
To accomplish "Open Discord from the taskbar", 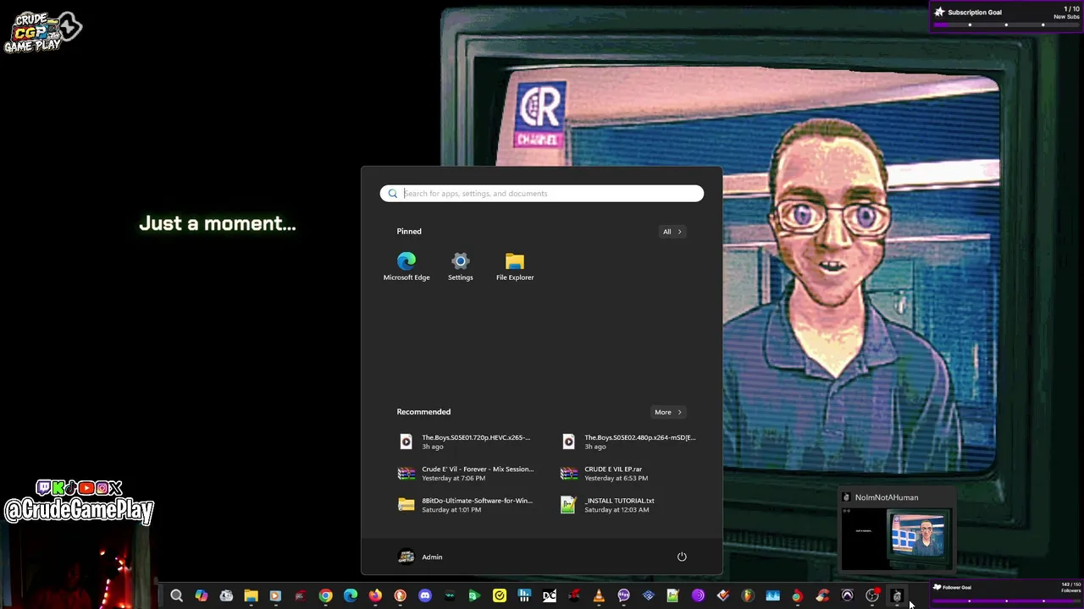I will [x=425, y=596].
